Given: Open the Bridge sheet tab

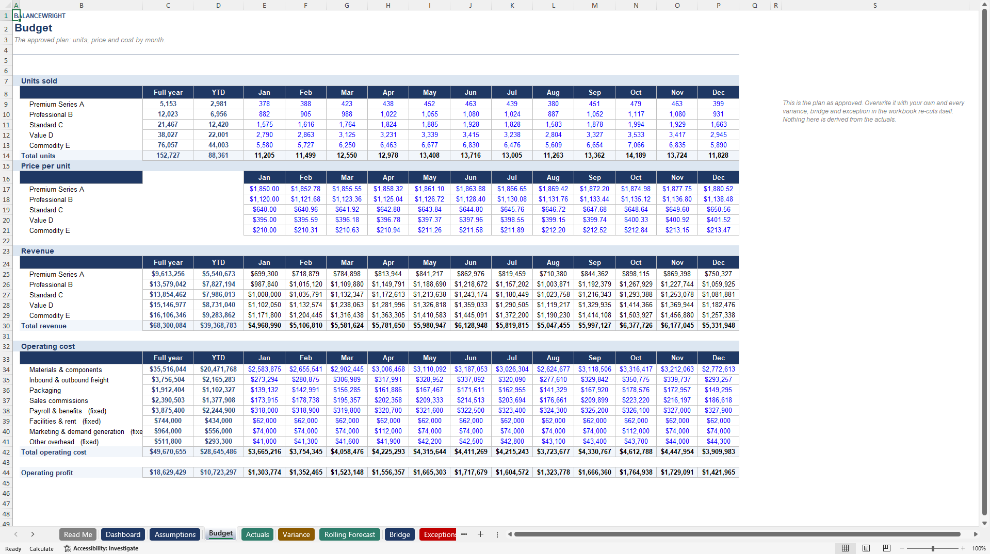Looking at the screenshot, I should point(400,534).
